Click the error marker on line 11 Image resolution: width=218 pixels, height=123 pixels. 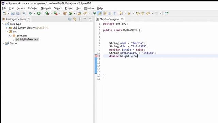[96, 56]
